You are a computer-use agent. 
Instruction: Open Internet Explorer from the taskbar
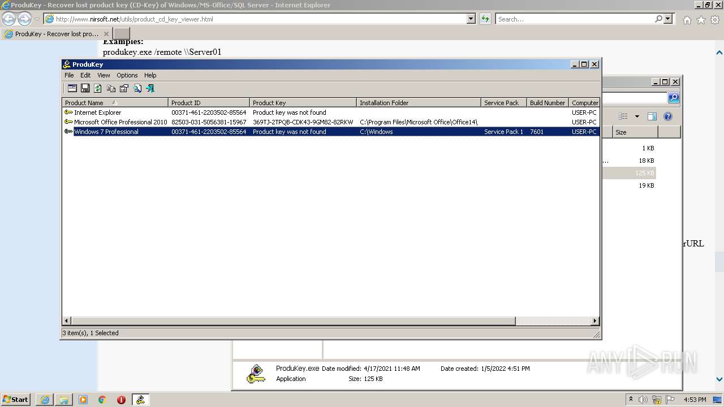[45, 400]
